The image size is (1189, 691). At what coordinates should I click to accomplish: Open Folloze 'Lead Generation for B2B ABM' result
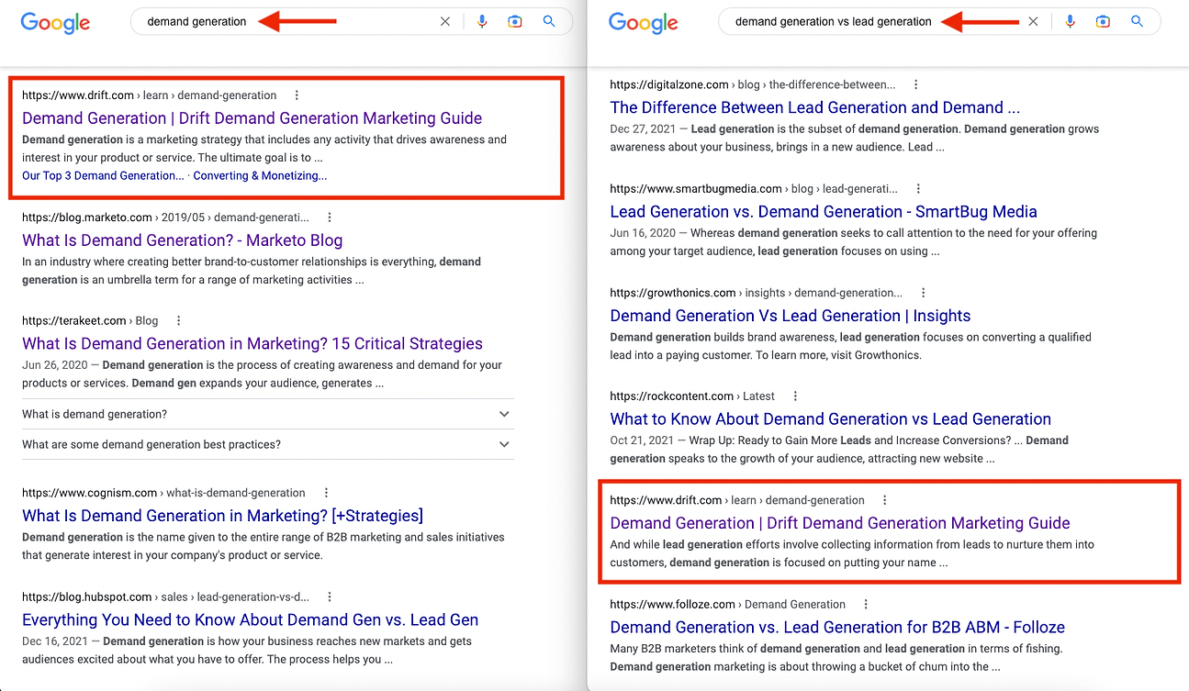pyautogui.click(x=837, y=628)
